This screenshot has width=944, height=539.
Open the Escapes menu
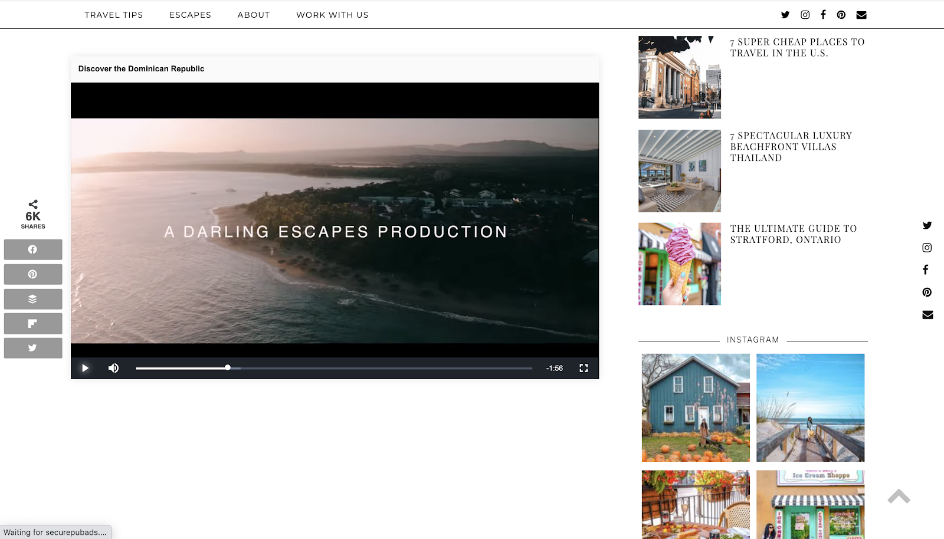coord(190,15)
